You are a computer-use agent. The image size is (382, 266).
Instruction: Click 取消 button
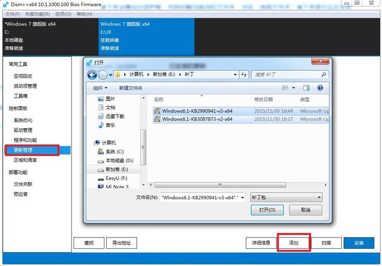pos(306,210)
